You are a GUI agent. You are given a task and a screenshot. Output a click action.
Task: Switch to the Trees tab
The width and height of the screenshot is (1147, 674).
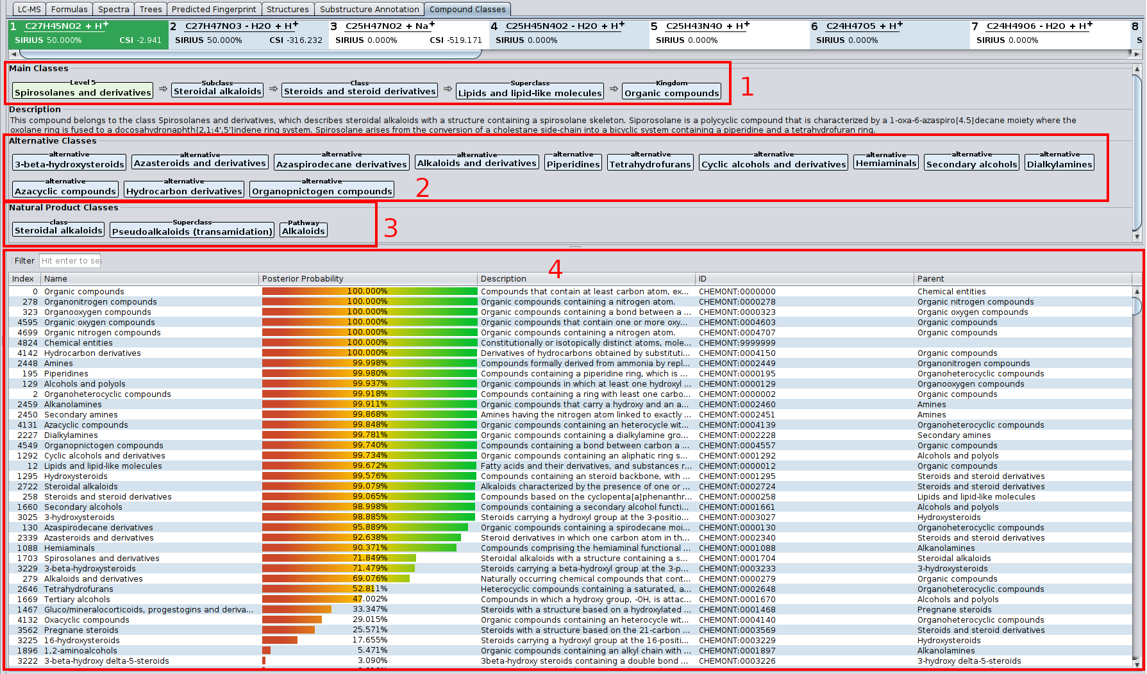pos(151,9)
